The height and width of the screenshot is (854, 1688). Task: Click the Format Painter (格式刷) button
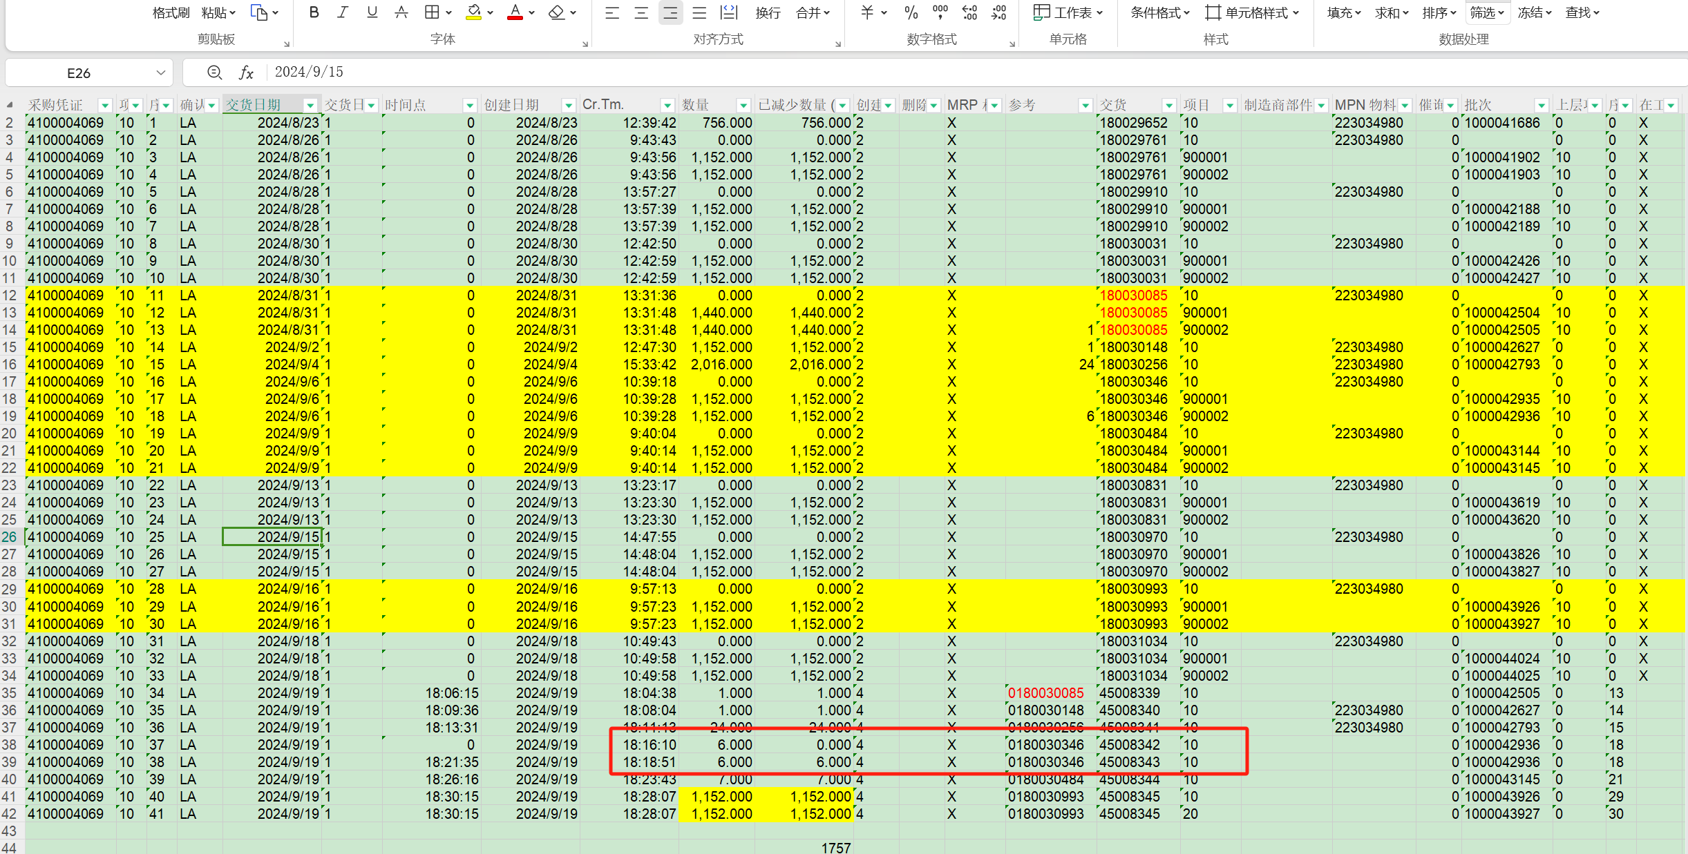(171, 12)
